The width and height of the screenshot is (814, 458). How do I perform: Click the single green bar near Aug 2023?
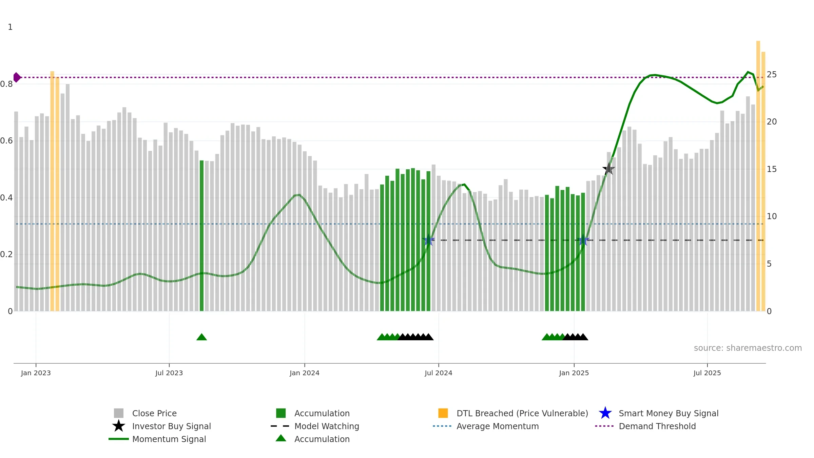coord(201,236)
